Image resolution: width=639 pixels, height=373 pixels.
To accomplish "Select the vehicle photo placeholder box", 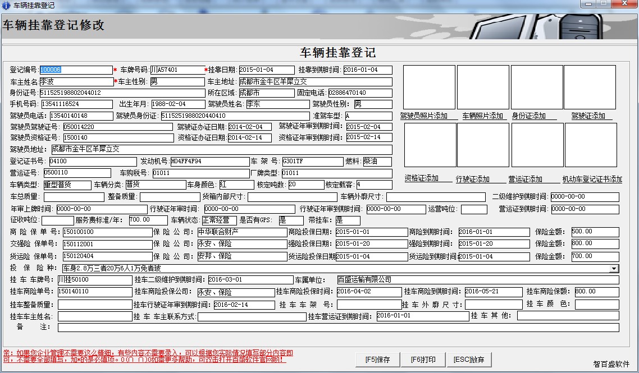I will 483,87.
